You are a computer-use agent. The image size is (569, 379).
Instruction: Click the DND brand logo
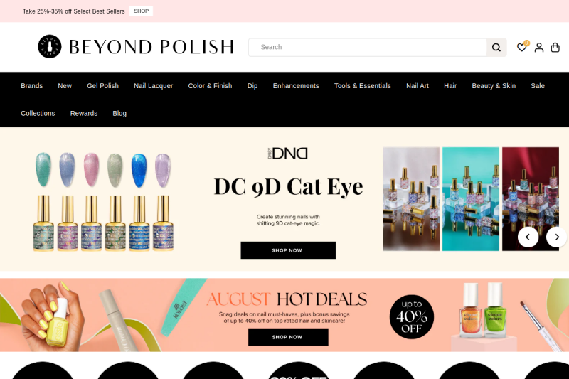pyautogui.click(x=288, y=154)
